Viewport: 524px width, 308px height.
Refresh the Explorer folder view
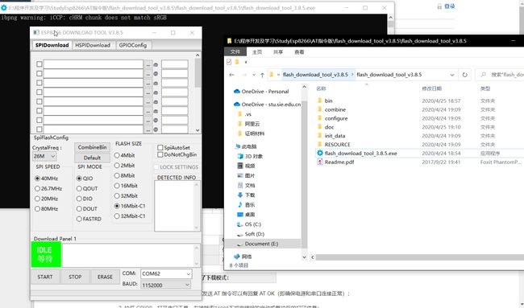[464, 75]
